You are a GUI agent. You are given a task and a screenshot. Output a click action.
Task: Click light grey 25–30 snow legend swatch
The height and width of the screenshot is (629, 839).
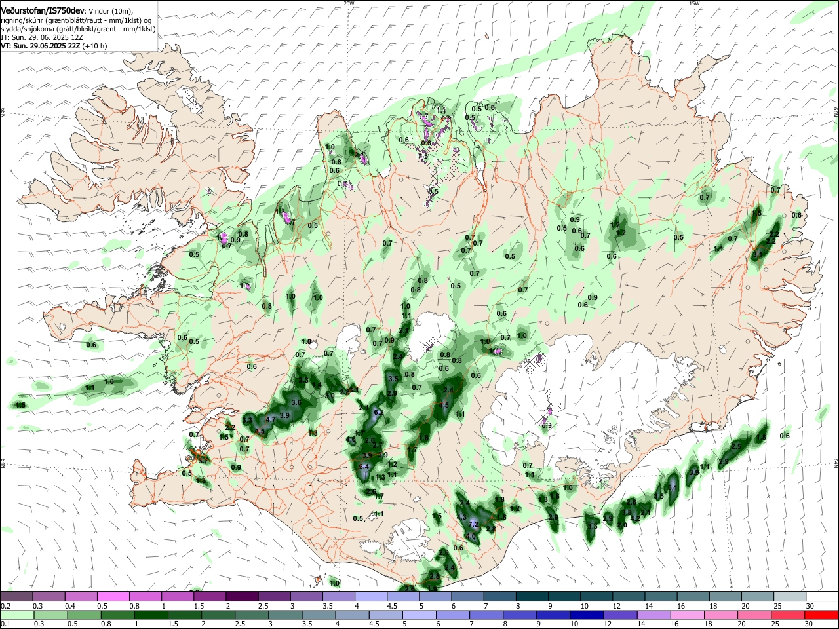pos(790,596)
